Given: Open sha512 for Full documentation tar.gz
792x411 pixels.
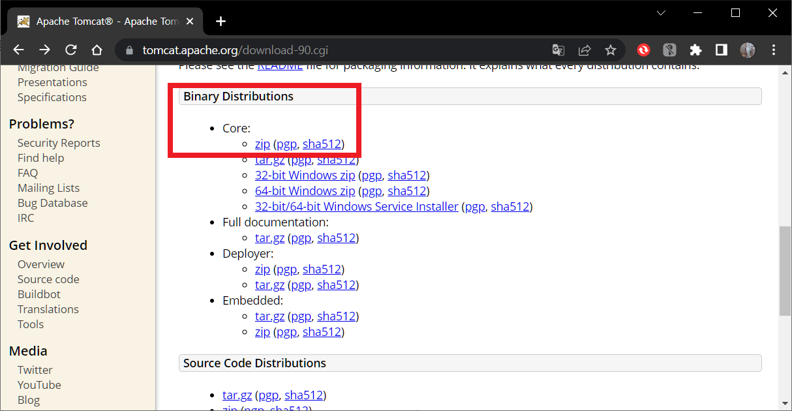Looking at the screenshot, I should point(337,238).
